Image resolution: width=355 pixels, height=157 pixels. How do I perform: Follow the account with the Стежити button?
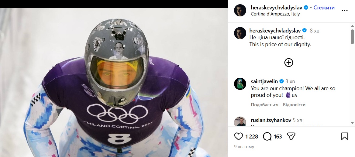coord(324,8)
